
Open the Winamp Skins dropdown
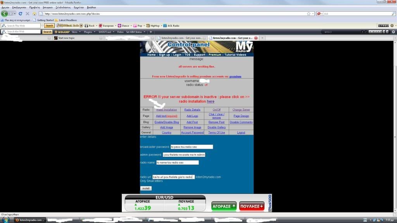coord(76,32)
